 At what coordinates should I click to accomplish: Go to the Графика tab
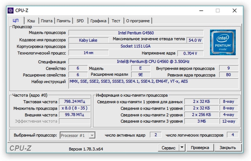click(x=98, y=21)
